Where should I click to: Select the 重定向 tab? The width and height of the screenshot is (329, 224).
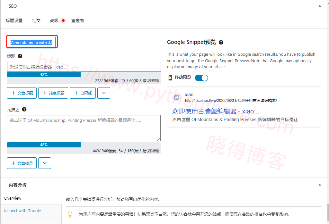pyautogui.click(x=77, y=21)
